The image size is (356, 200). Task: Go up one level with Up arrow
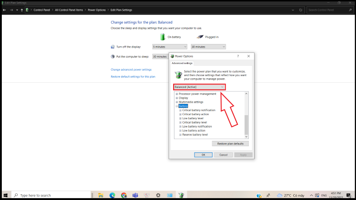pos(22,10)
